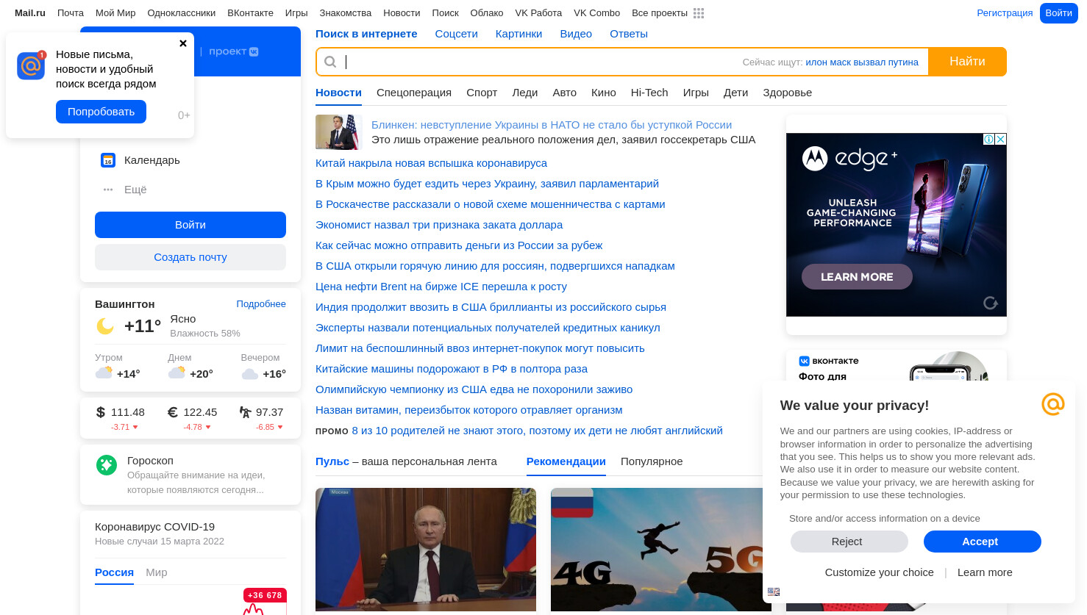Click the blue Войти button in sidebar
Viewport: 1087px width, 615px height.
pos(190,225)
